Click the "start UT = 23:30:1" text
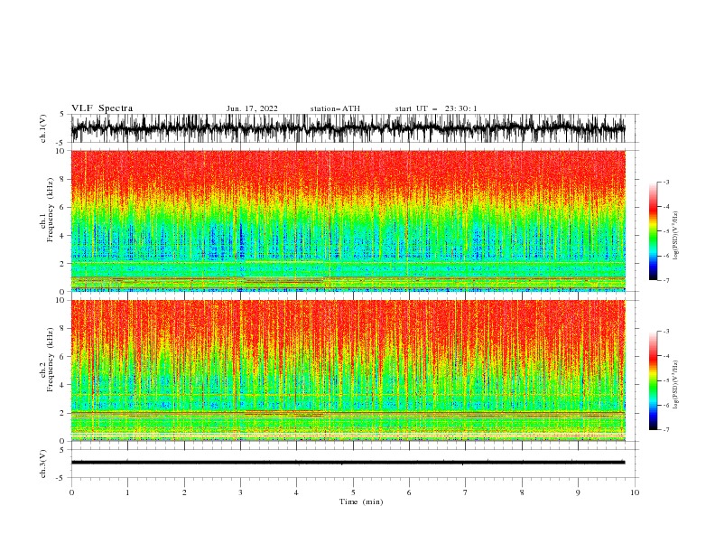715x553 pixels. [x=436, y=108]
